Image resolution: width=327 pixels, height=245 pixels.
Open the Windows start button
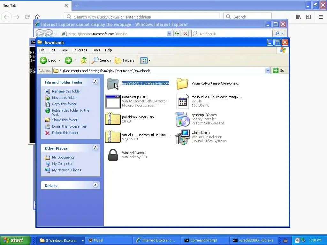15,240
